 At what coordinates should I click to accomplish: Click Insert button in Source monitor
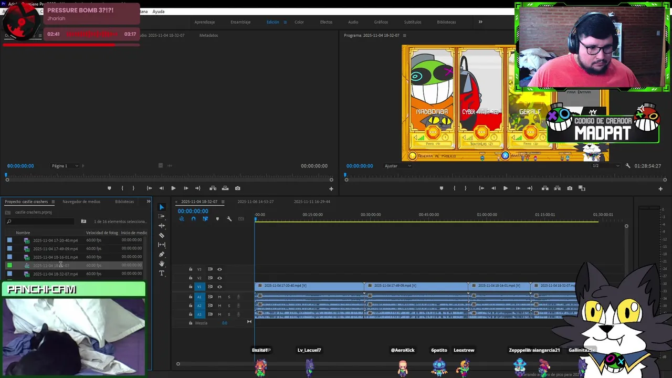coord(213,188)
